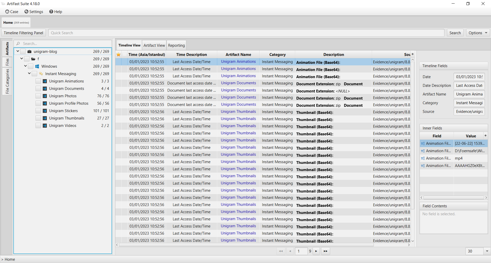Click the Quick Search input field
This screenshot has width=491, height=263.
coord(246,33)
